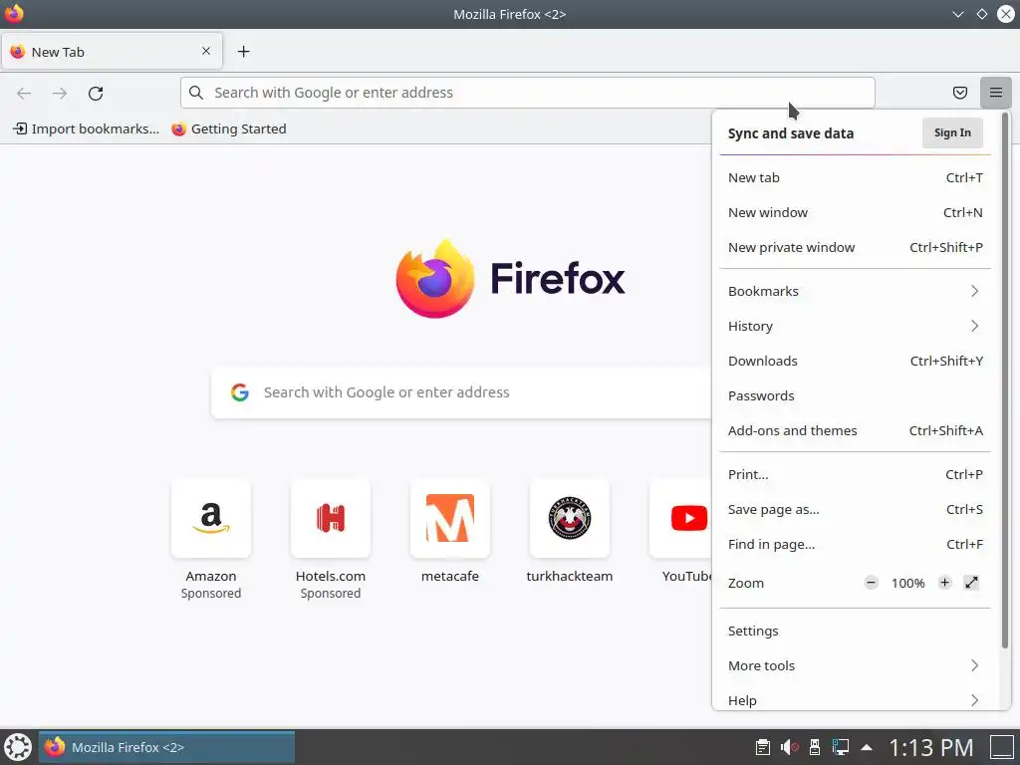
Task: Open the KDE application launcher
Action: [x=18, y=747]
